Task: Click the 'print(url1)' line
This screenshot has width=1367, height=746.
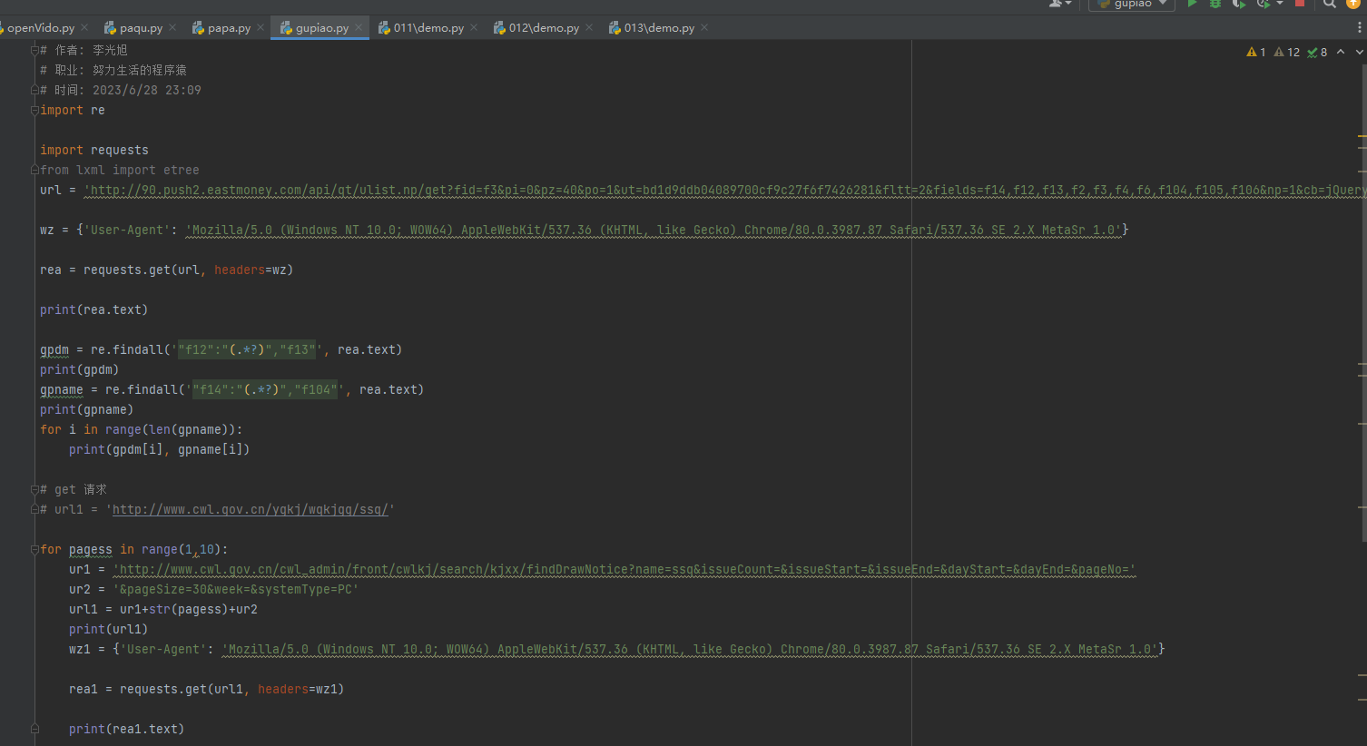Action: pos(108,629)
